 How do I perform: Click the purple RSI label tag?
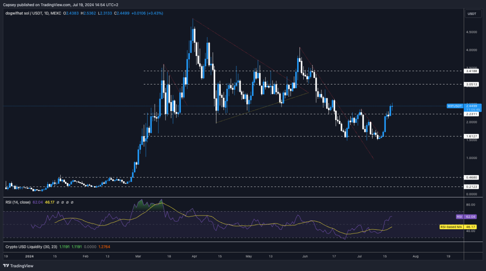(459, 216)
